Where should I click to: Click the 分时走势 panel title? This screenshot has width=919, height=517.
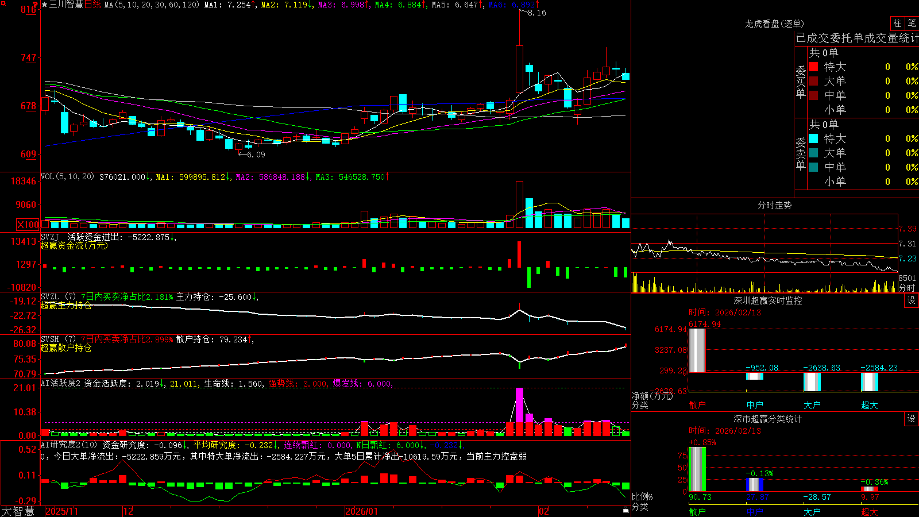click(774, 205)
